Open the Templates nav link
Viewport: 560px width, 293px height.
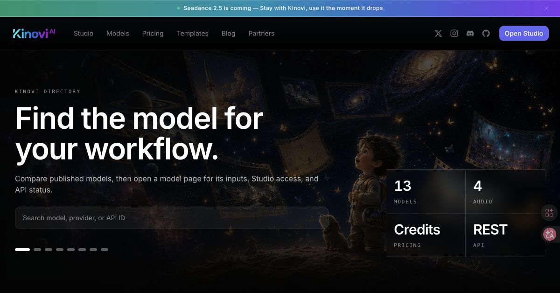coord(192,34)
